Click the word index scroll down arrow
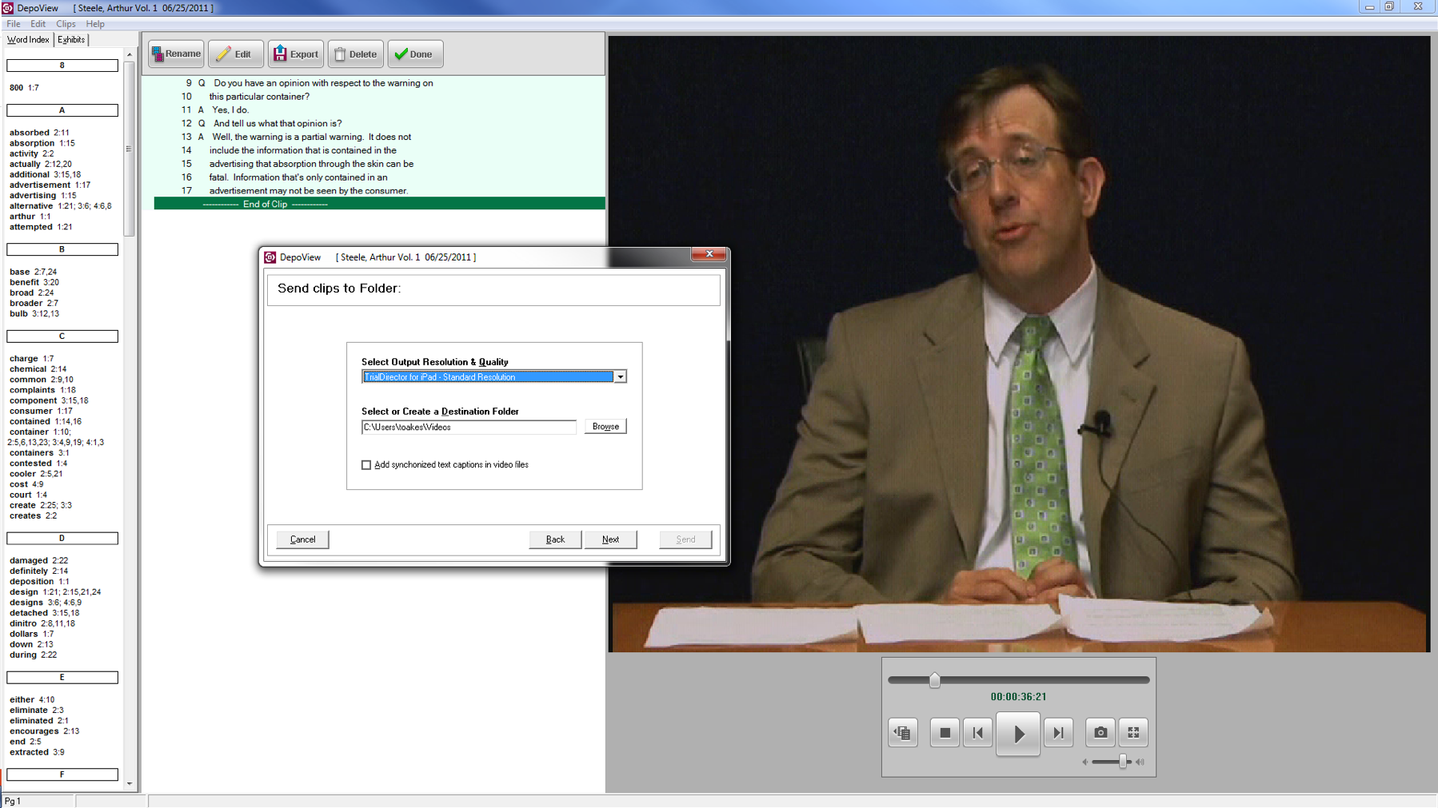Viewport: 1438px width, 808px height. point(130,784)
